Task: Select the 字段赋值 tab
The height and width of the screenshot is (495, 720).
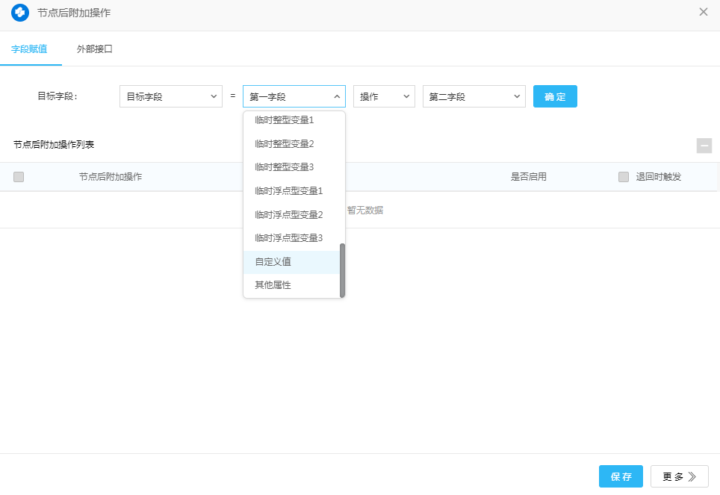Action: (30, 49)
